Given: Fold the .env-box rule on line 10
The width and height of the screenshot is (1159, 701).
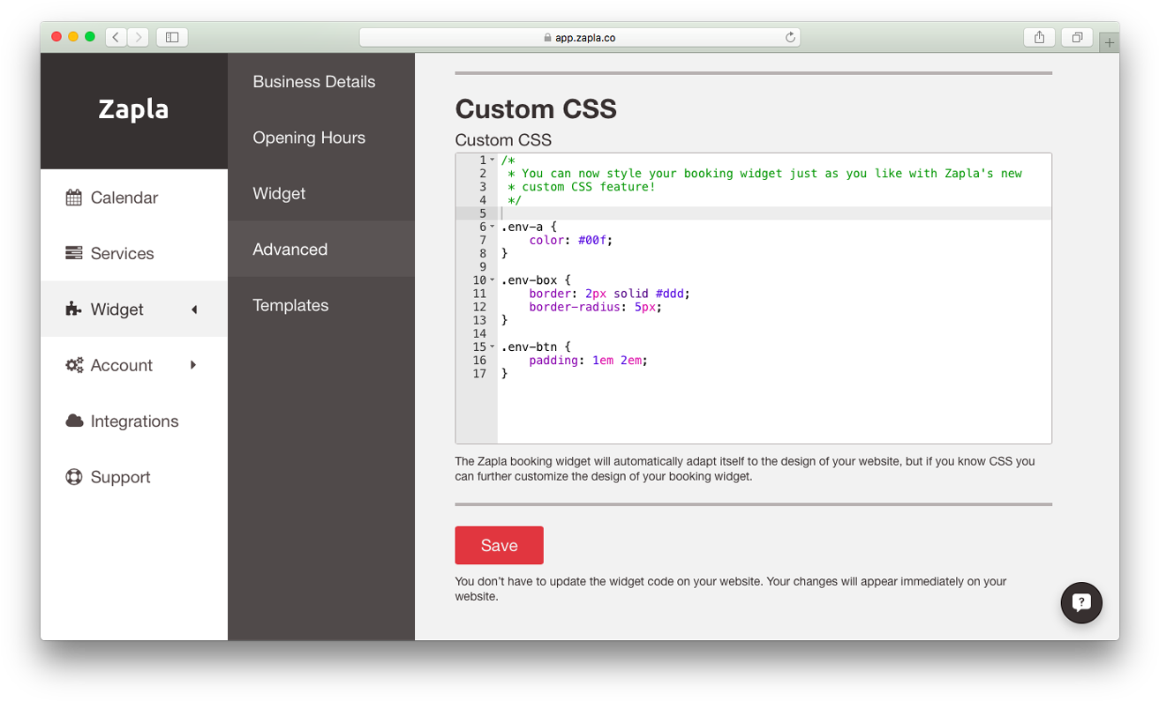Looking at the screenshot, I should (x=493, y=280).
